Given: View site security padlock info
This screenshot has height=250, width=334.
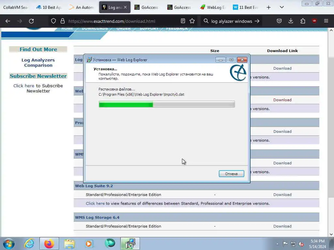Looking at the screenshot, I should (x=62, y=21).
